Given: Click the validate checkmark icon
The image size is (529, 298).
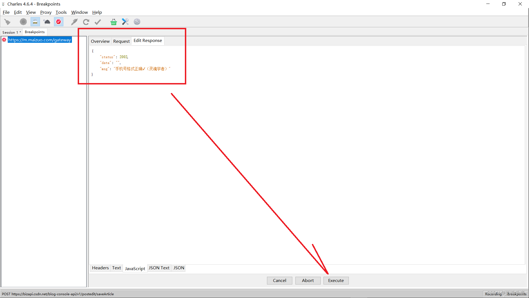Looking at the screenshot, I should pos(98,22).
